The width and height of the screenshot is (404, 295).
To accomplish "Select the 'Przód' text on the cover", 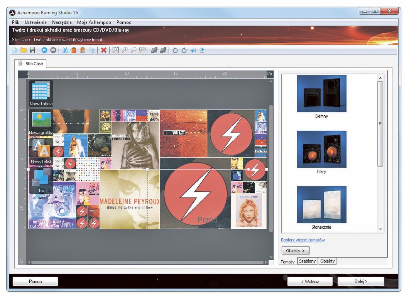I will [208, 220].
